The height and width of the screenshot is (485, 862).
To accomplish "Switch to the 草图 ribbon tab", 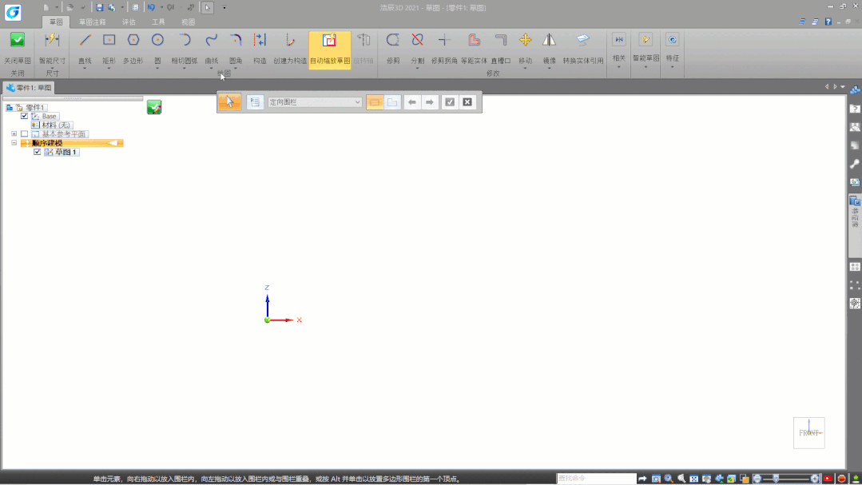I will (56, 22).
